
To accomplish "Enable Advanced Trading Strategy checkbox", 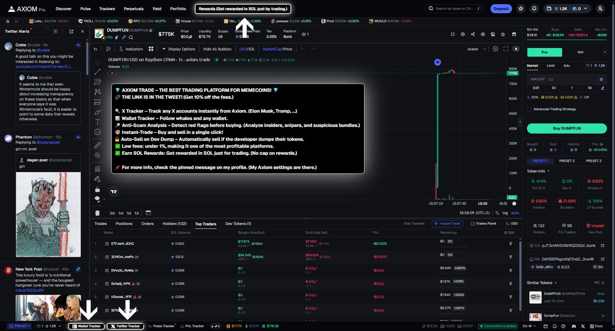I will pos(529,109).
